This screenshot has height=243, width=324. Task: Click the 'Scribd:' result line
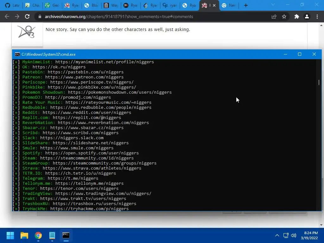(x=66, y=133)
